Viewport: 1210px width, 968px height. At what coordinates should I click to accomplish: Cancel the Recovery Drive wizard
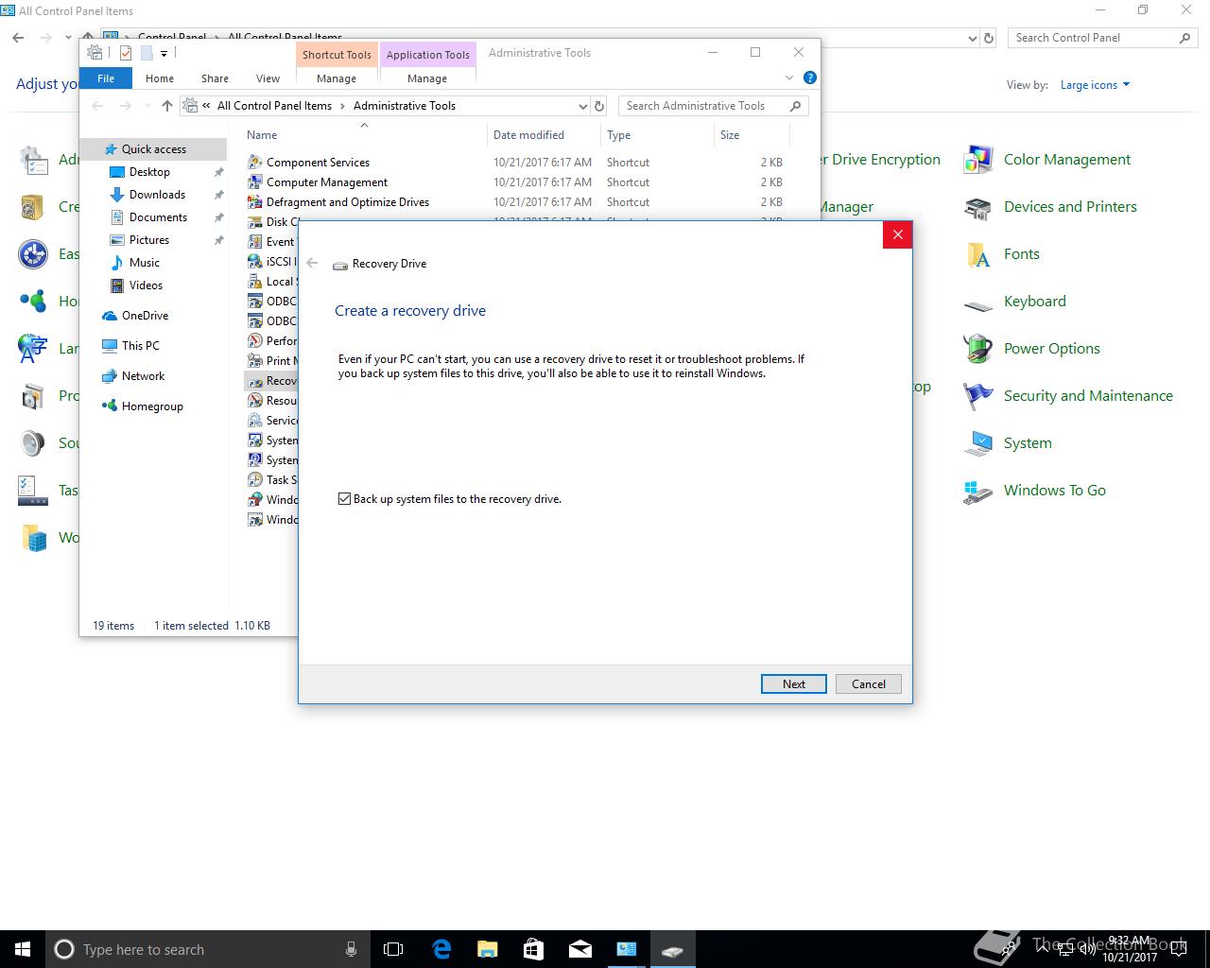tap(868, 684)
